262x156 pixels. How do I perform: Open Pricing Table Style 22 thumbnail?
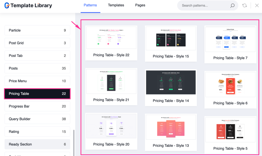(x=111, y=38)
